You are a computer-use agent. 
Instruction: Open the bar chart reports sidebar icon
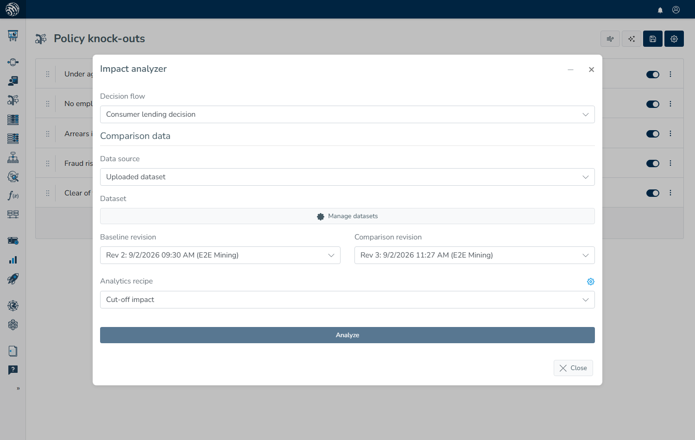[13, 260]
